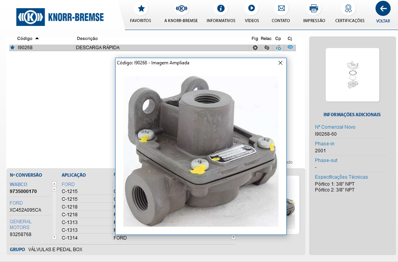Screen dimensions: 398x262
Task: Click the Cj kit icon in row
Action: pos(290,47)
